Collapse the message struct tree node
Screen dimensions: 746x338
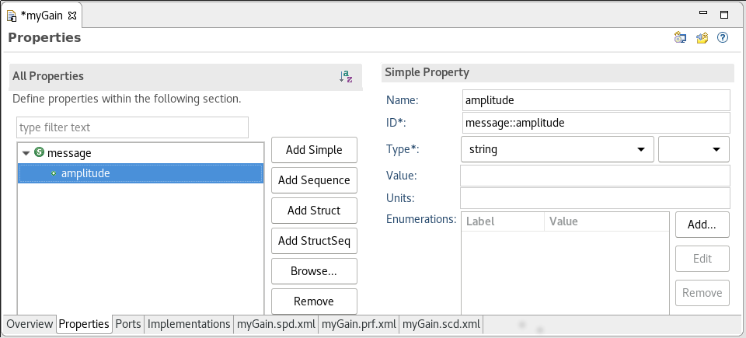point(26,153)
